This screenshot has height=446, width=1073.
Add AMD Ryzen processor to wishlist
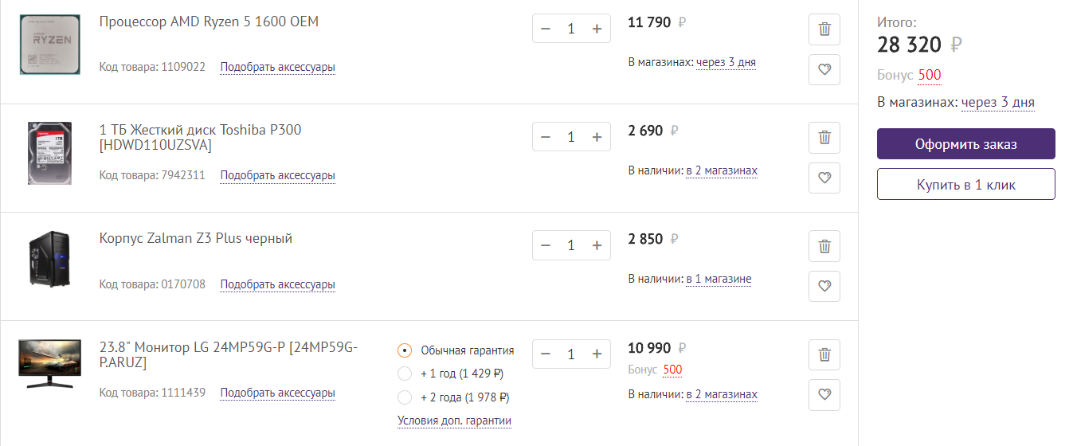[x=824, y=69]
